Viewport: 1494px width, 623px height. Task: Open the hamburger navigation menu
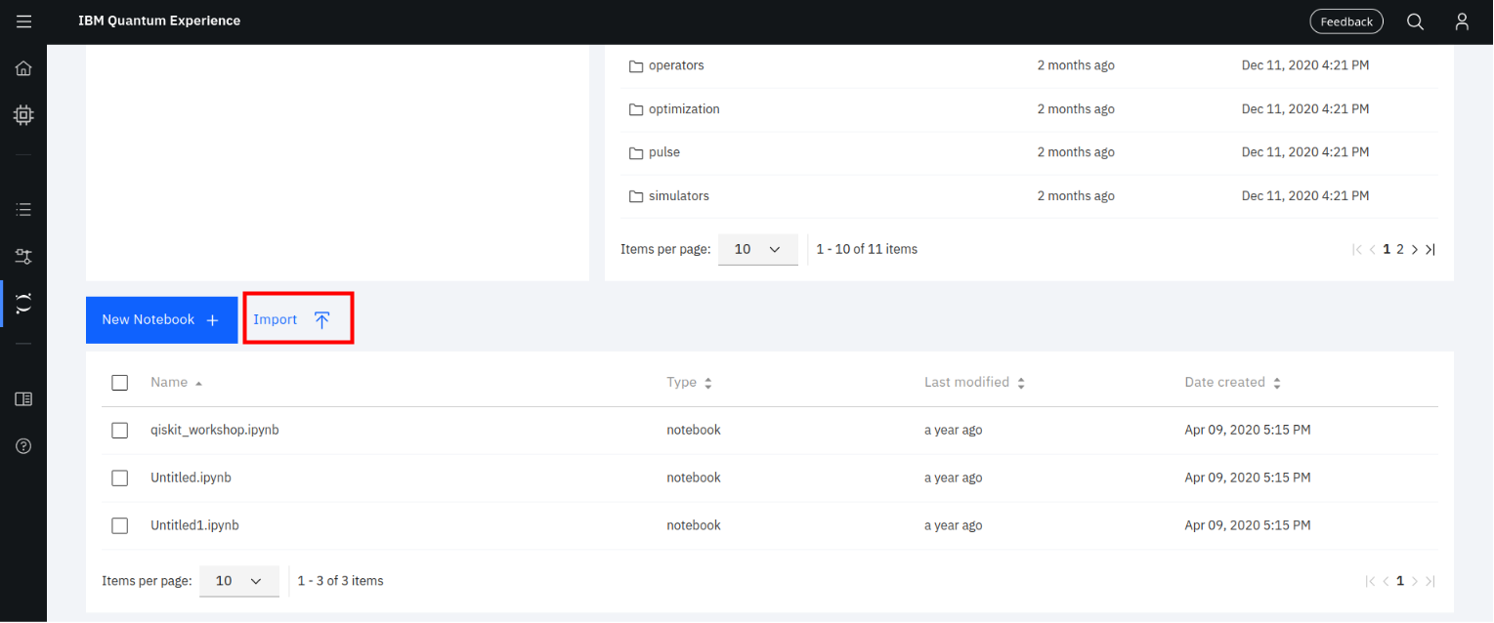[x=23, y=21]
